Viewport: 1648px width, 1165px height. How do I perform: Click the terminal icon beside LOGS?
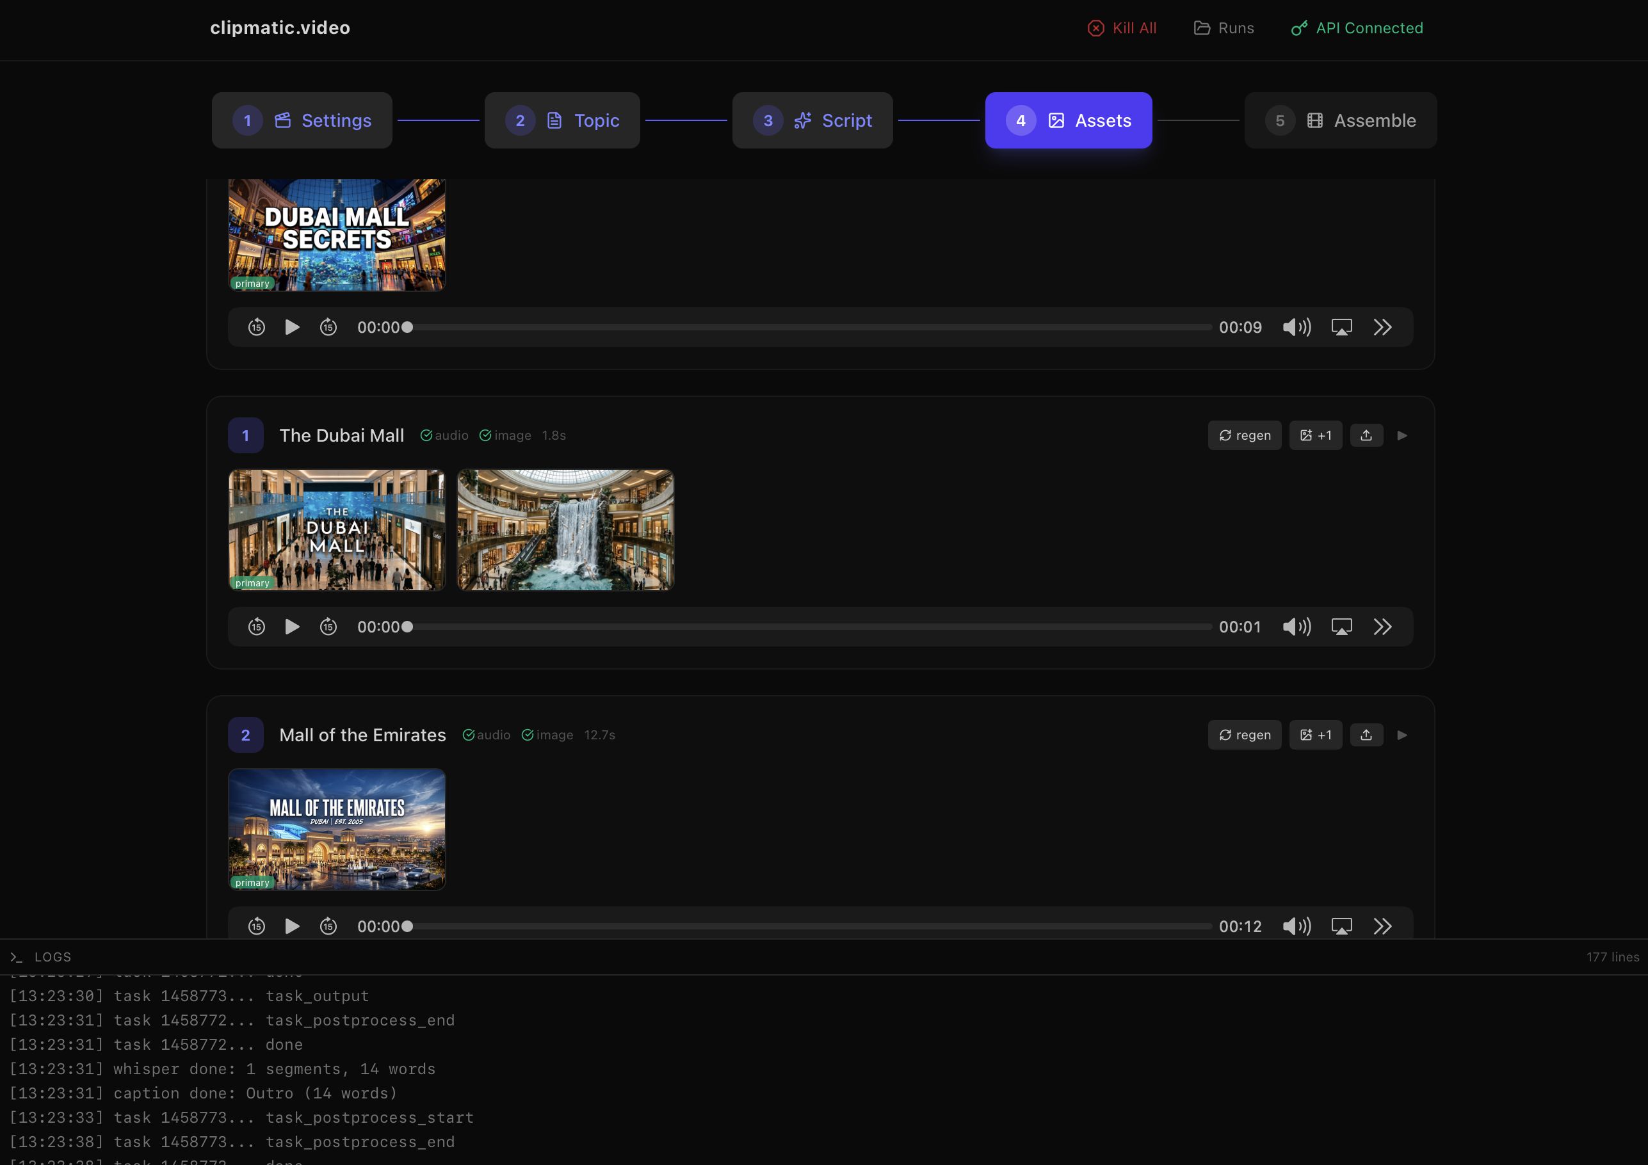(17, 956)
